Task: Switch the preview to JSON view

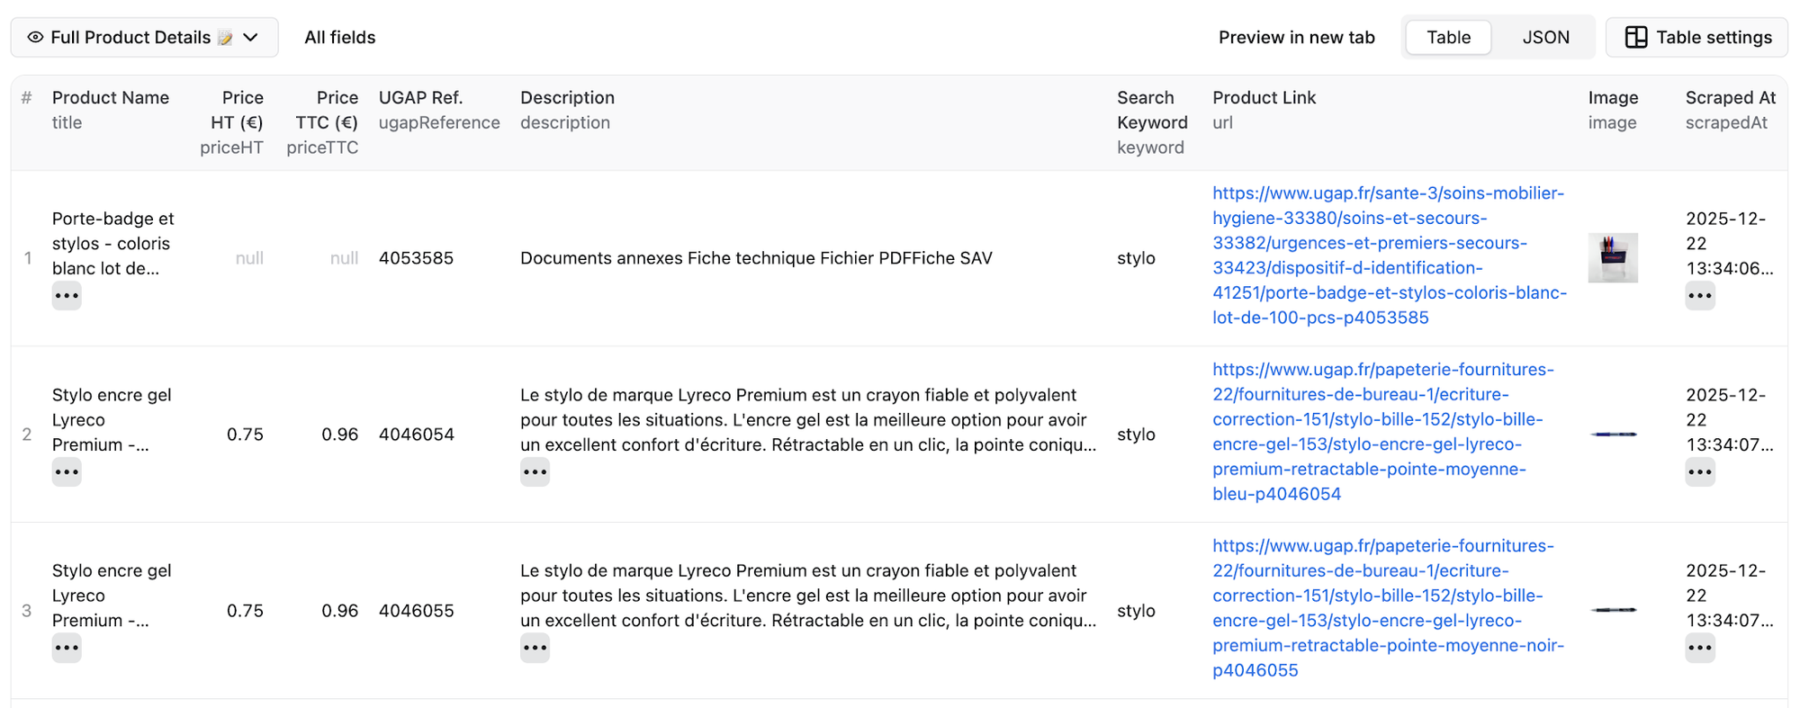Action: coord(1545,37)
